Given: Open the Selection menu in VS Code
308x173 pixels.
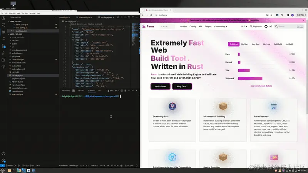Looking at the screenshot, I should (12, 13).
